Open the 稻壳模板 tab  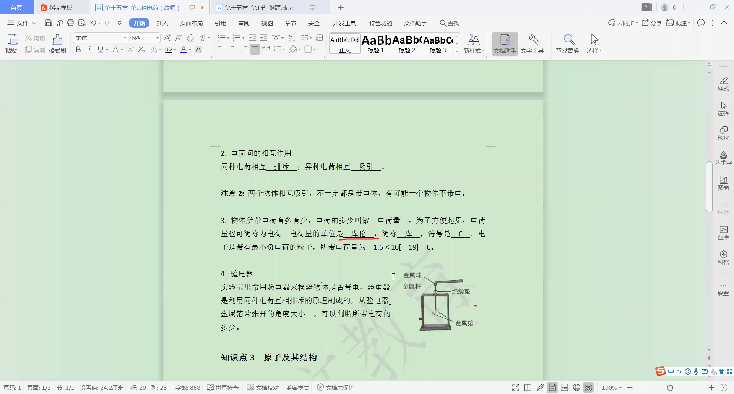(x=61, y=8)
